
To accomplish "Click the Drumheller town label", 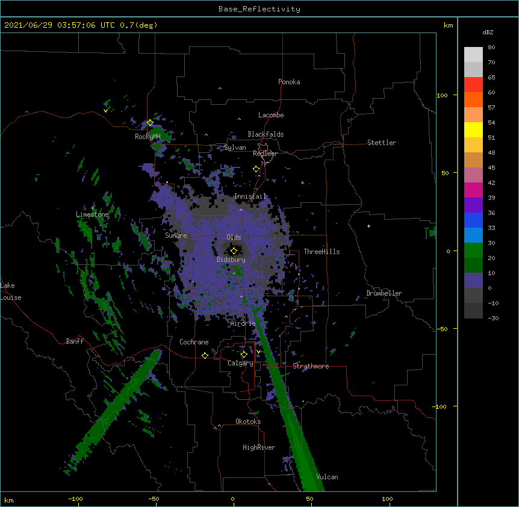I will point(384,293).
